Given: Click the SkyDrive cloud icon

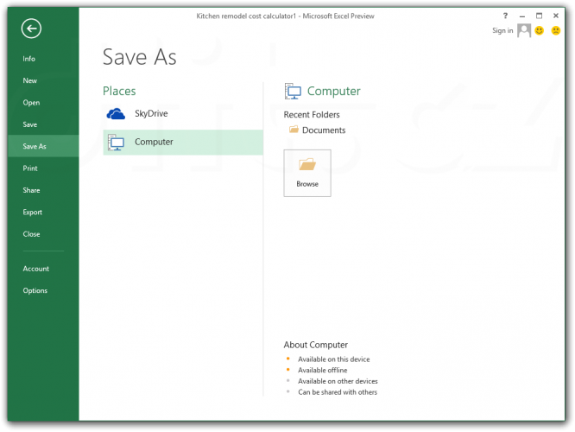Looking at the screenshot, I should point(116,114).
